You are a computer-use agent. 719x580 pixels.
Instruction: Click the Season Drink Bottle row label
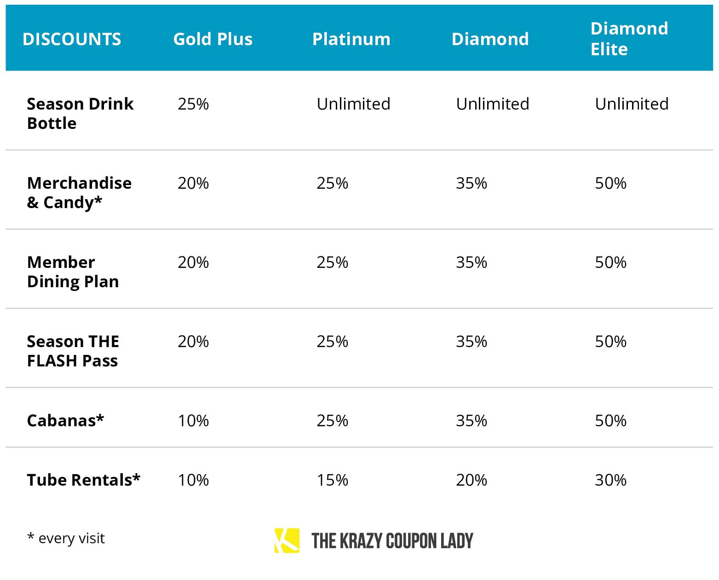(x=80, y=113)
